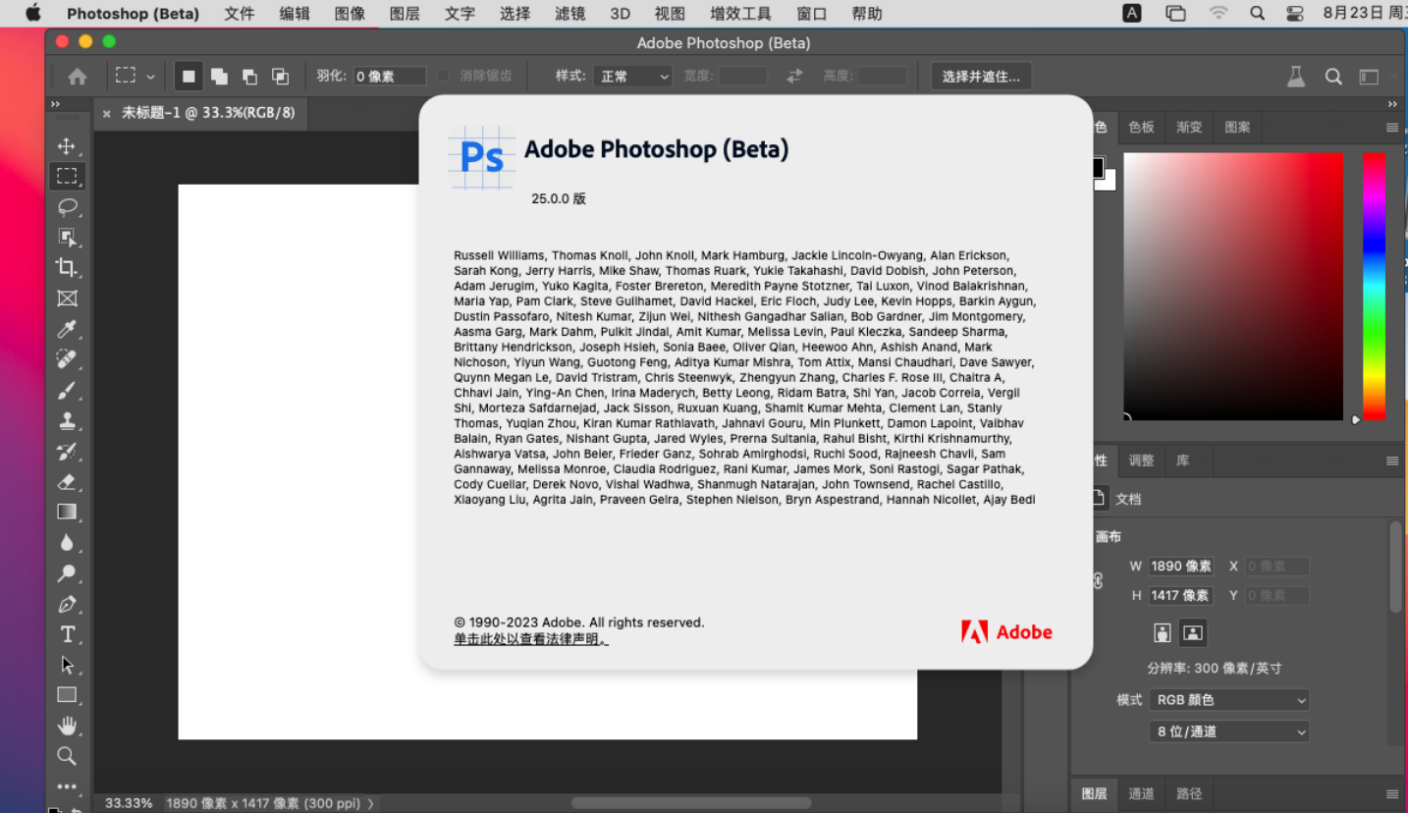Switch to the 色板 tab
The image size is (1408, 813).
[x=1141, y=128]
